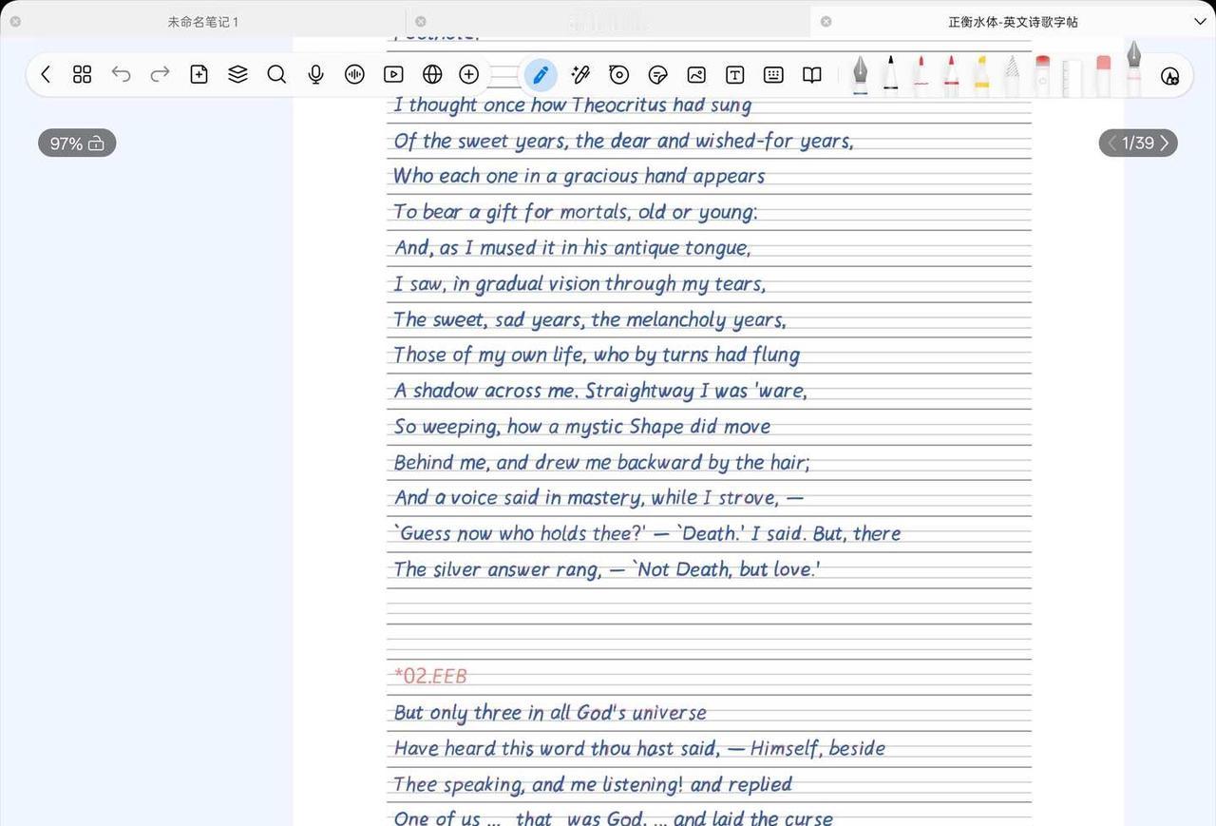Tap the red heading *02.EEB

430,676
